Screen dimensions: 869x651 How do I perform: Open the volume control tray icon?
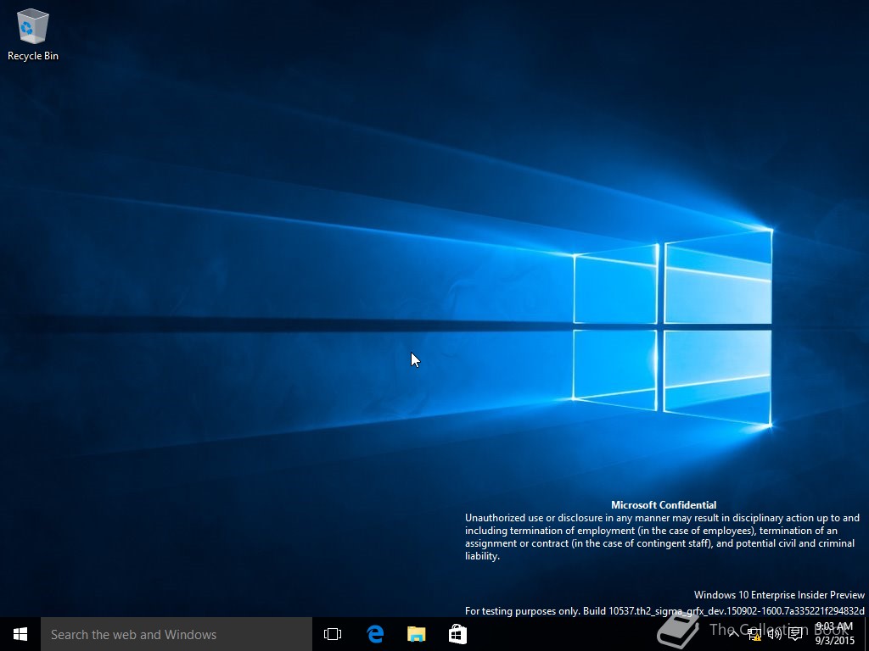click(x=774, y=634)
